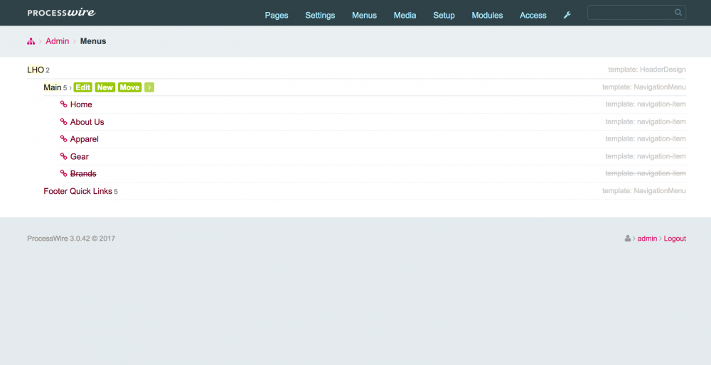Collapse the Main menu tree item

52,87
